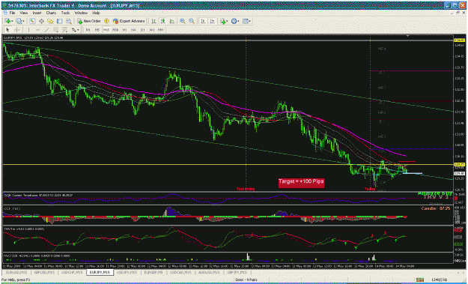
Task: Expand the Periods dropdown arrow
Action: pos(239,21)
